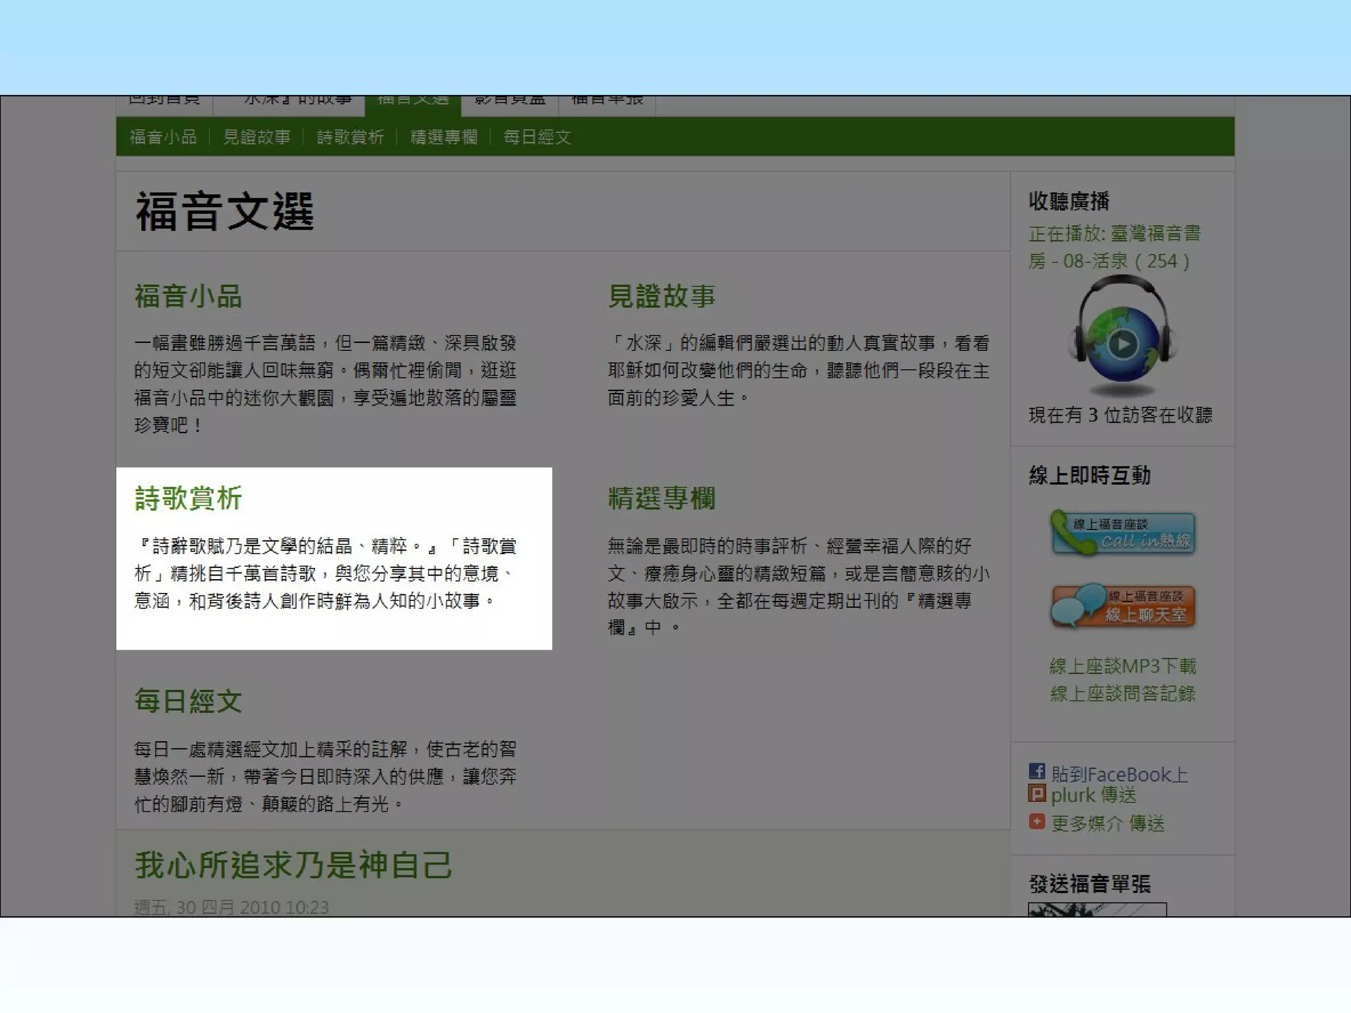The width and height of the screenshot is (1351, 1013).
Task: Select 見證故事 in green submenu bar
Action: pyautogui.click(x=257, y=137)
